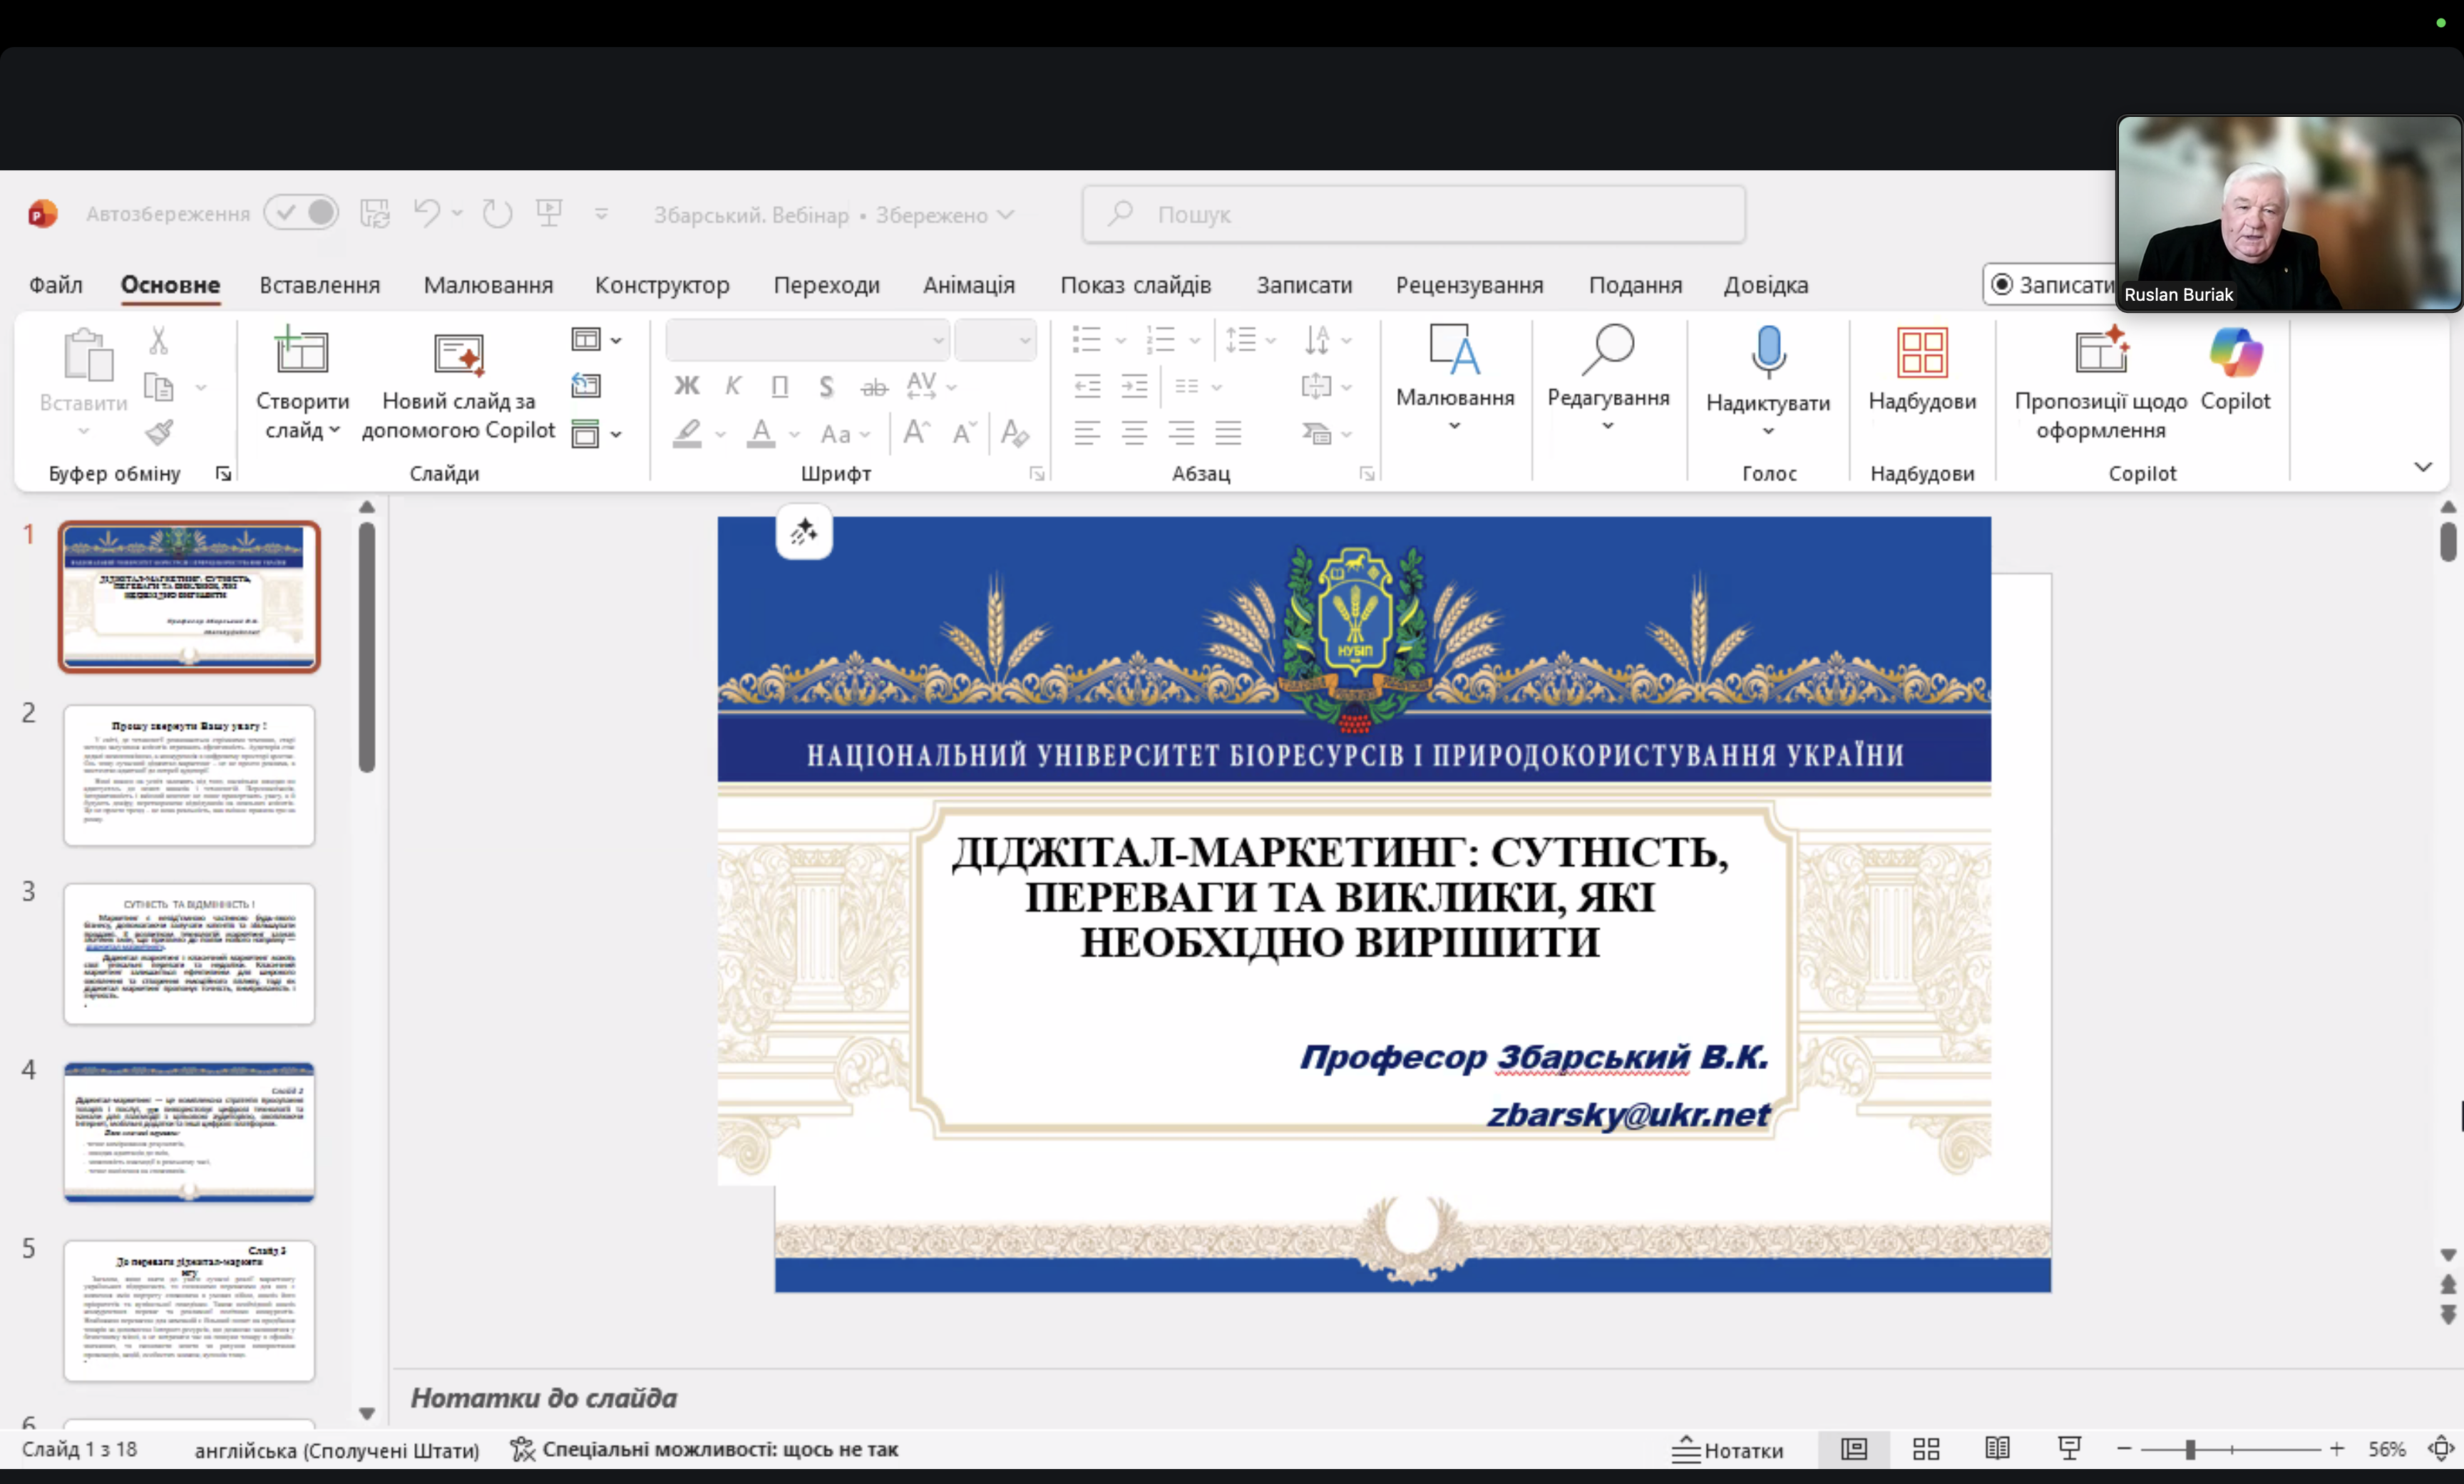Click New slide with Copilot icon
Viewport: 2464px width, 1484px height.
coord(459,354)
